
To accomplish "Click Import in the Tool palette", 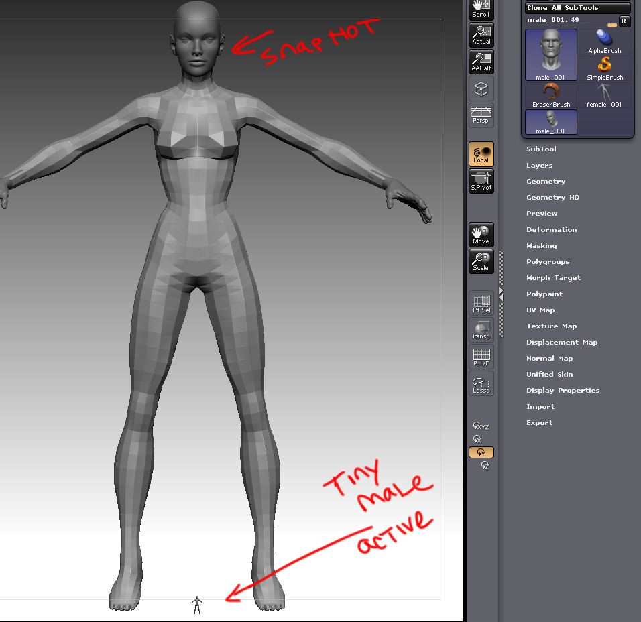I will 540,407.
